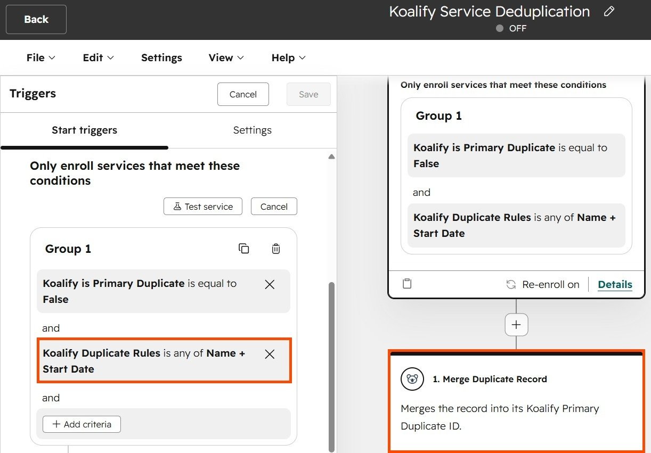Expand the Edit menu dropdown
The height and width of the screenshot is (453, 651).
(98, 58)
